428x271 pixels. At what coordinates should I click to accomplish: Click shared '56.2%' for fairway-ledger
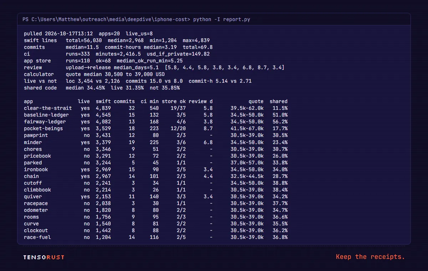click(280, 122)
